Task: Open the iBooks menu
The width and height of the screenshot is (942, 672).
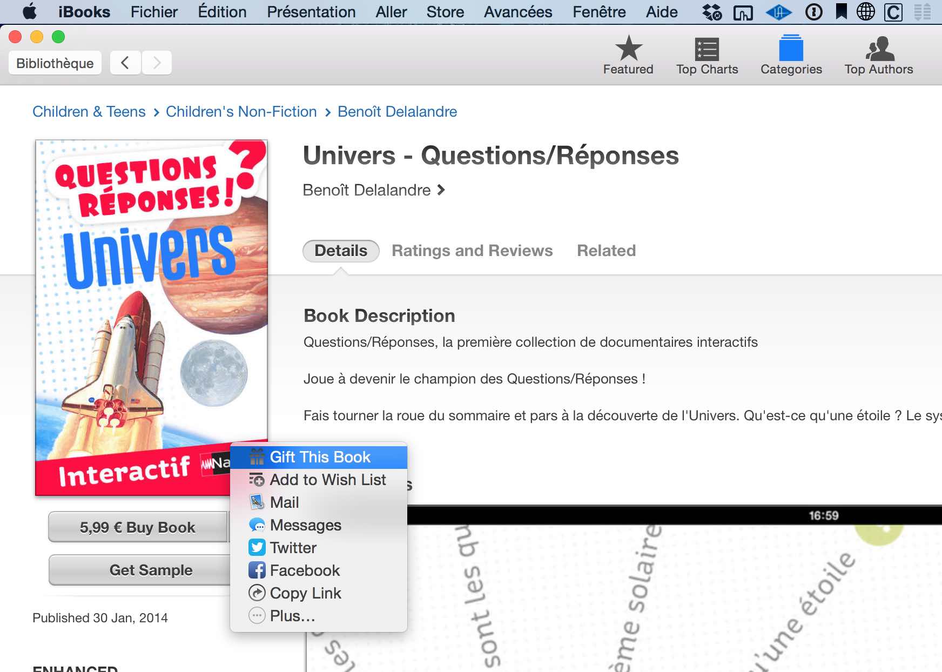Action: point(84,12)
